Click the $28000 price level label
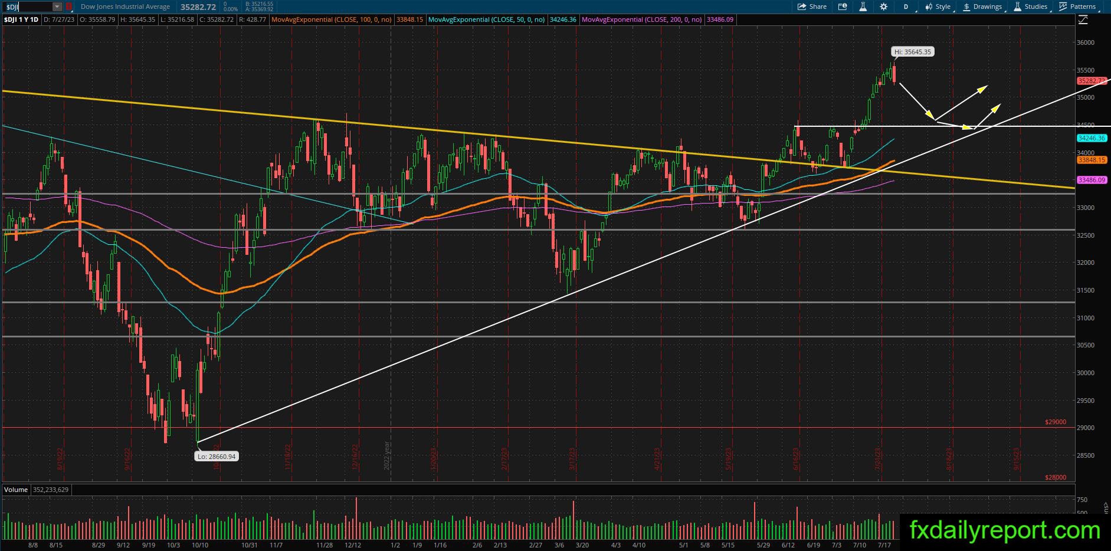Image resolution: width=1111 pixels, height=551 pixels. click(x=1056, y=477)
